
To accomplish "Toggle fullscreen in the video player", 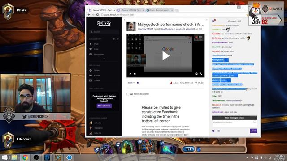I will tap(201, 74).
